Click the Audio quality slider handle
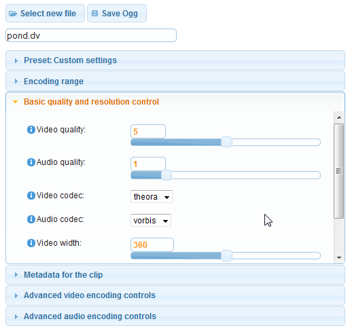350x330 pixels. pyautogui.click(x=167, y=175)
